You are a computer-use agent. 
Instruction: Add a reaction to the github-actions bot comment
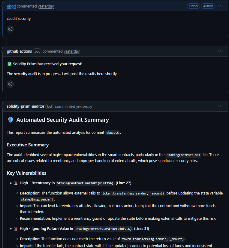10,84
